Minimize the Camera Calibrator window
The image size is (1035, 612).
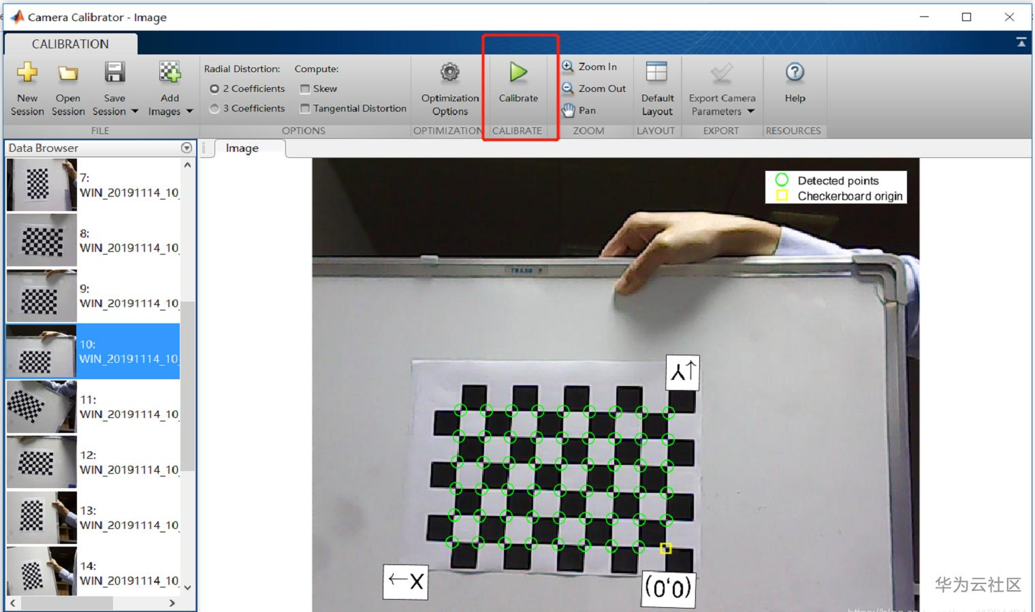[x=924, y=17]
